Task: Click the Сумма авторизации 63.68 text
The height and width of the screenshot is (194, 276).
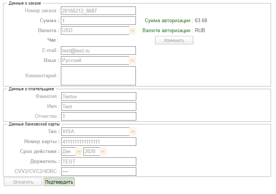Action: tap(176, 21)
